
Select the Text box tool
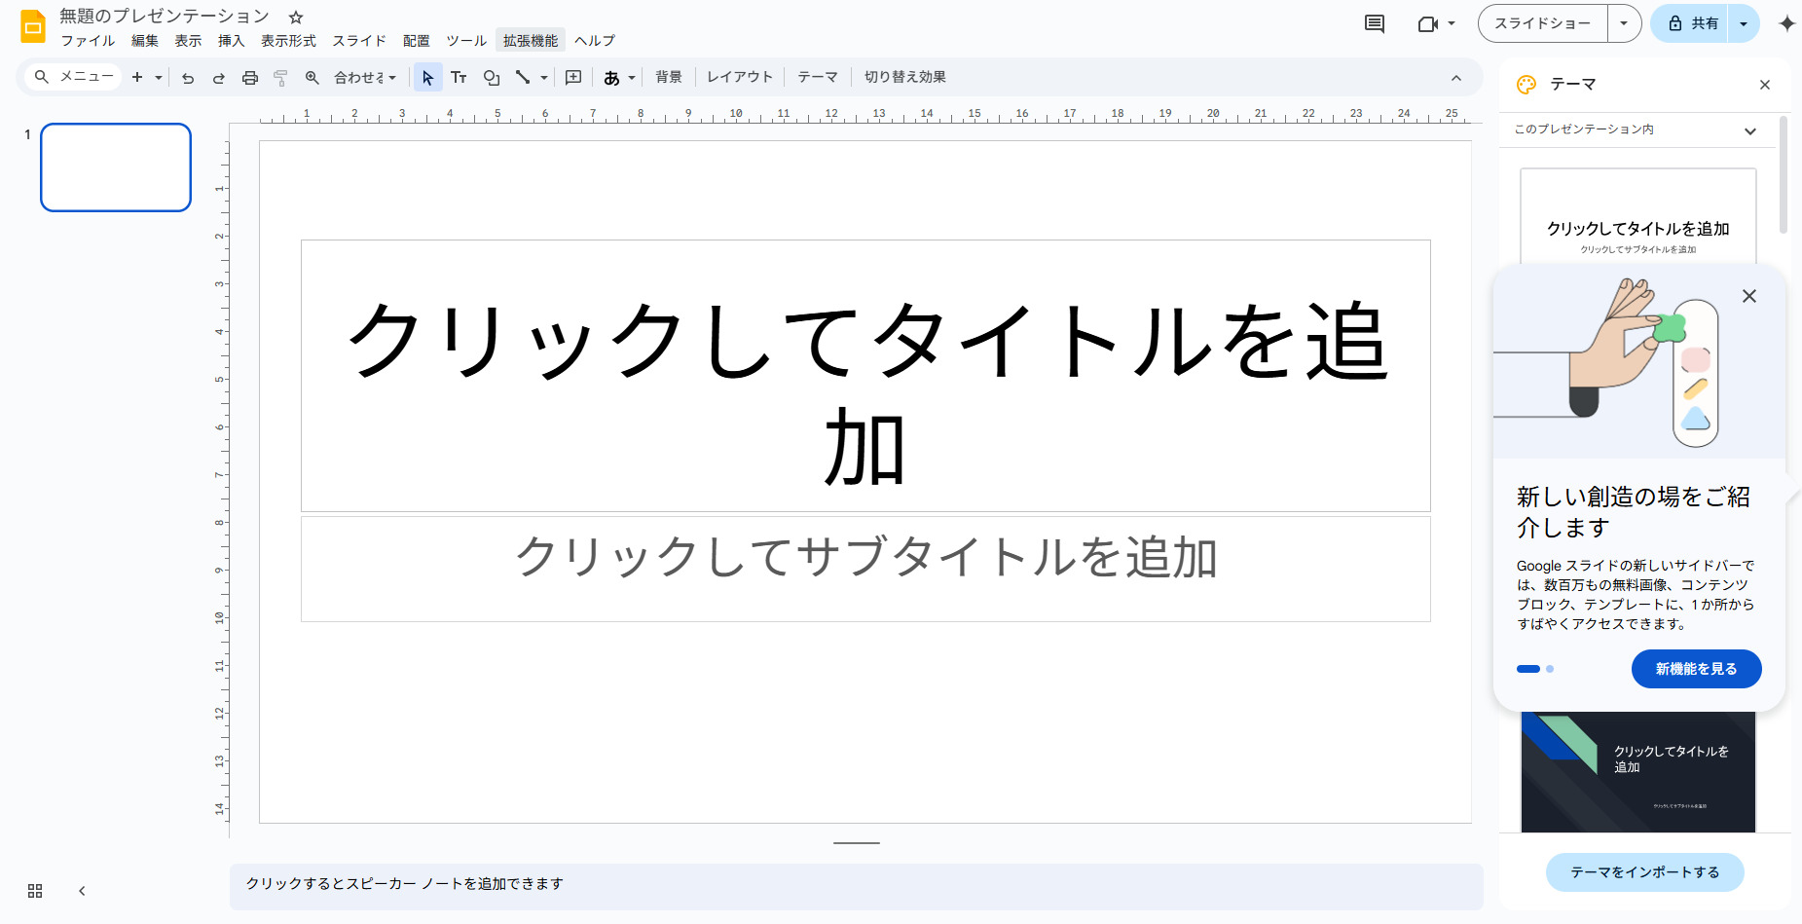pos(459,77)
